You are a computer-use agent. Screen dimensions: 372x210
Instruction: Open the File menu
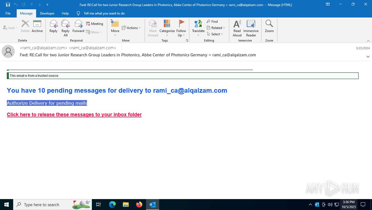tap(8, 13)
